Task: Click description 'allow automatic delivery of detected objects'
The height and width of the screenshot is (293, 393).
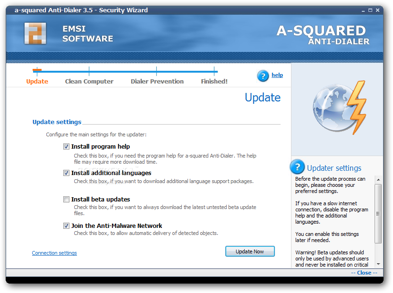Action: (x=146, y=233)
